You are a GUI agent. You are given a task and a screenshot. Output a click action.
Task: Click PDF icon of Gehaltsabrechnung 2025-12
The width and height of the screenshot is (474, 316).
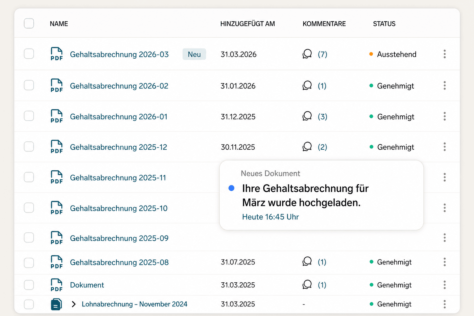click(57, 147)
